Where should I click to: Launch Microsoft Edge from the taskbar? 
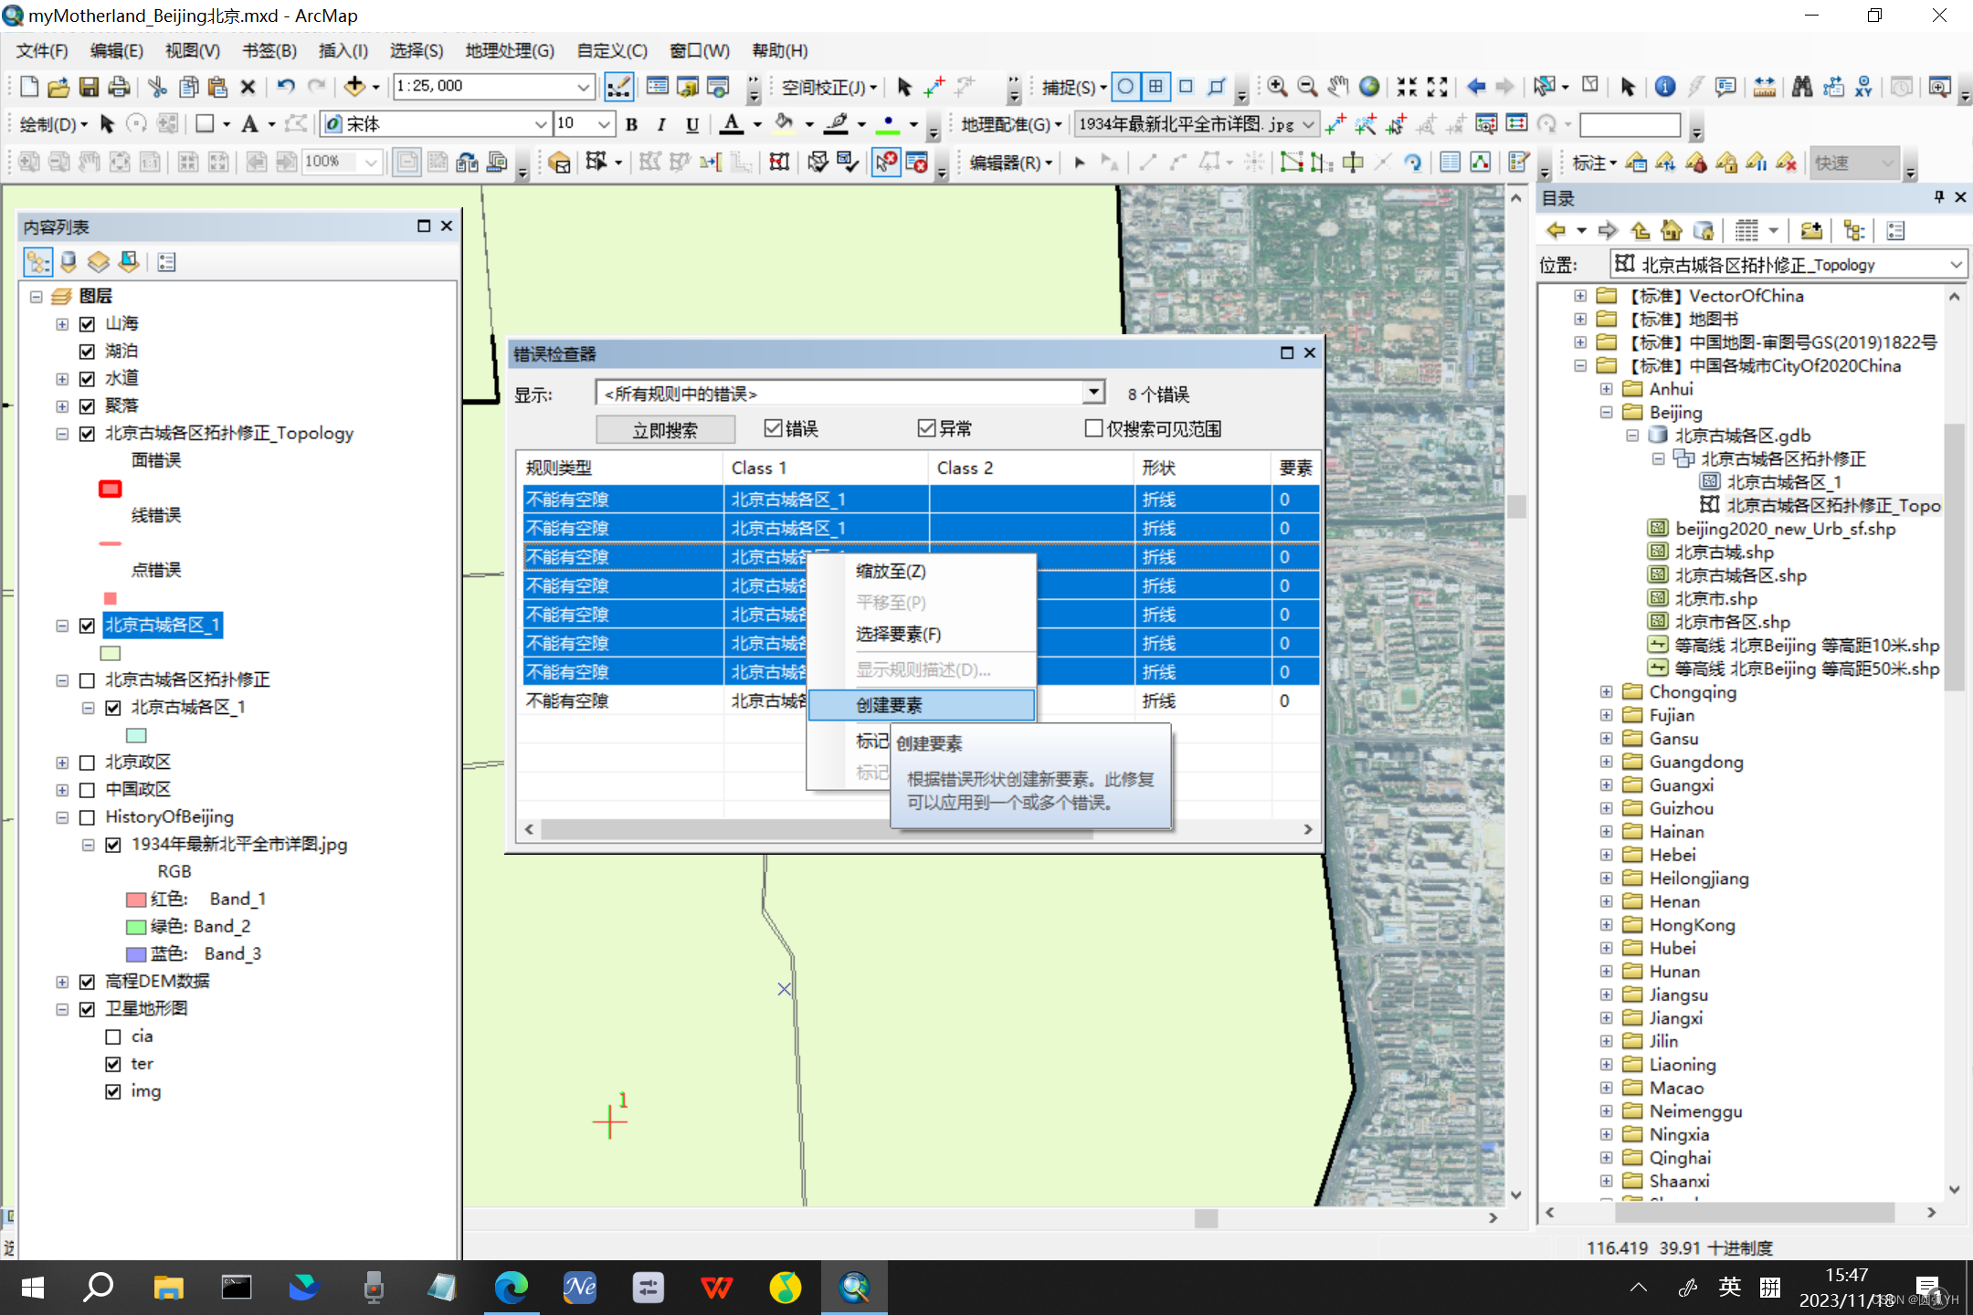pyautogui.click(x=512, y=1288)
